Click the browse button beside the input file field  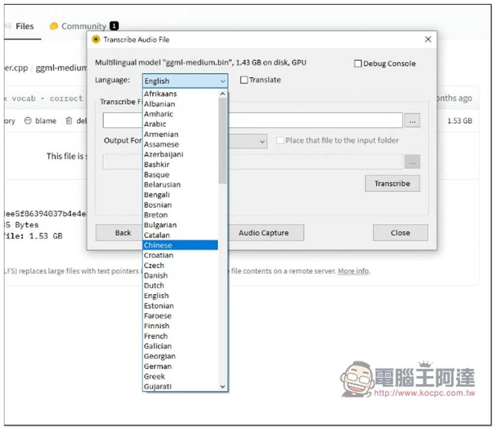point(412,121)
